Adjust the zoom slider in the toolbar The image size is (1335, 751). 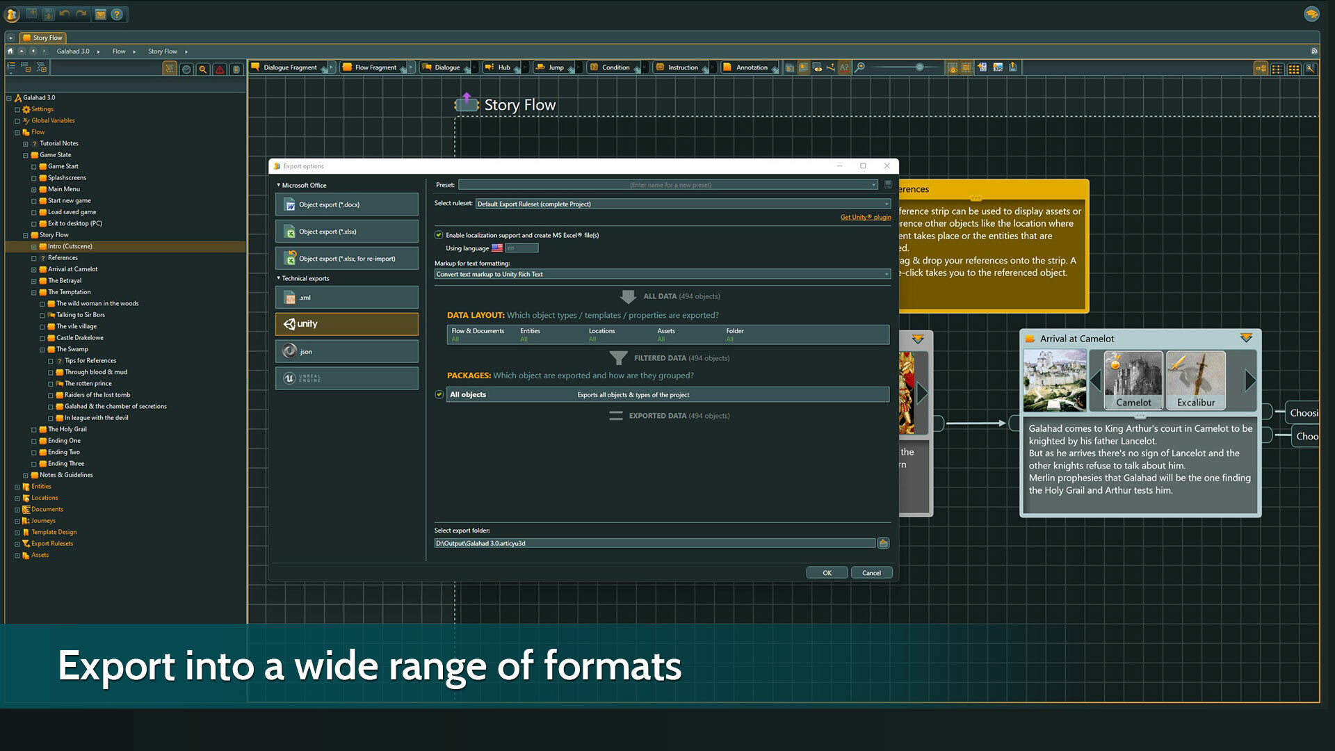click(x=920, y=67)
